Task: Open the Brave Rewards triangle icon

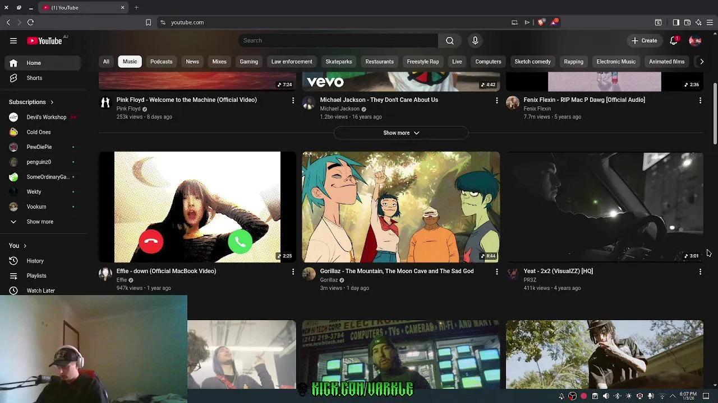Action: tap(554, 22)
